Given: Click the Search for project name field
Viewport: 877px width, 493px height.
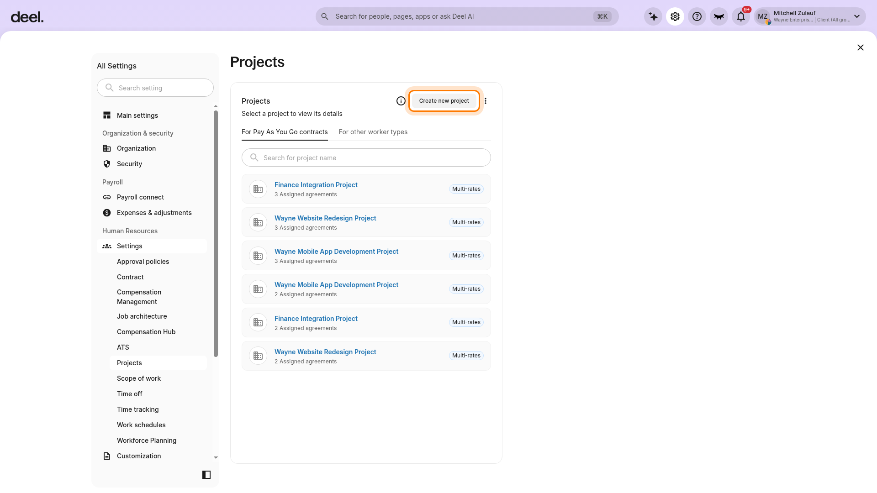Looking at the screenshot, I should pos(366,157).
